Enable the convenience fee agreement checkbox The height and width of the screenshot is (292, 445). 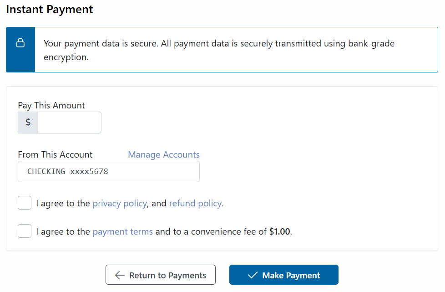(x=25, y=231)
